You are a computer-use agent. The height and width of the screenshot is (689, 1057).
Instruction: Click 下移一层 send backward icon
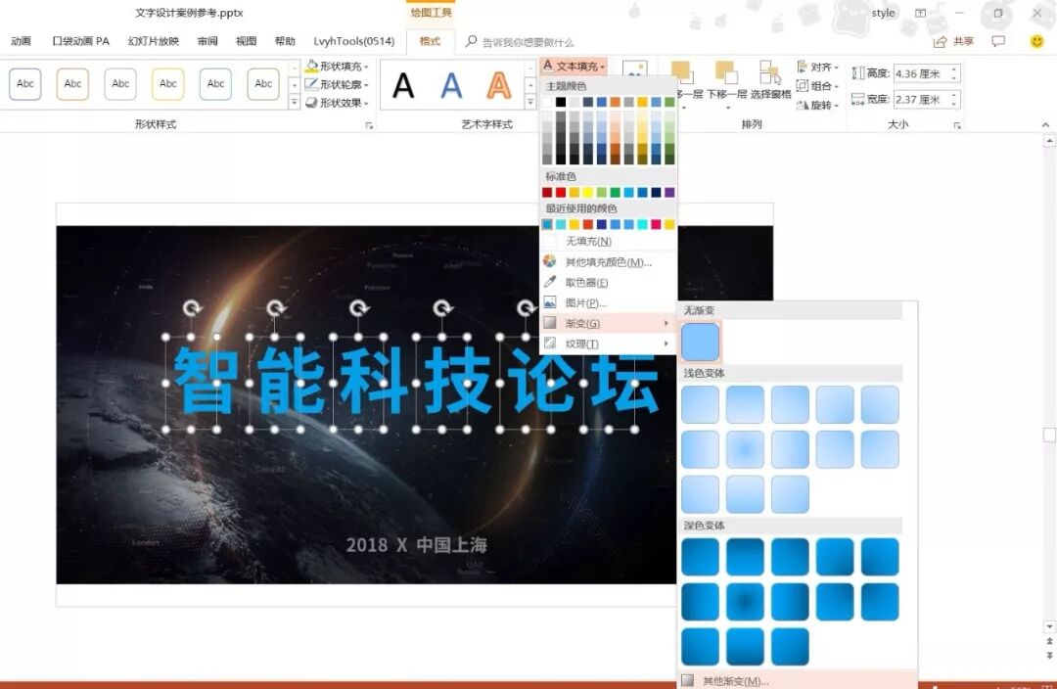pos(726,81)
